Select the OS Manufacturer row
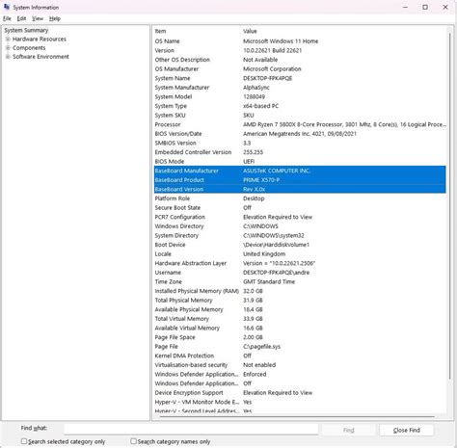The image size is (457, 448). 300,69
